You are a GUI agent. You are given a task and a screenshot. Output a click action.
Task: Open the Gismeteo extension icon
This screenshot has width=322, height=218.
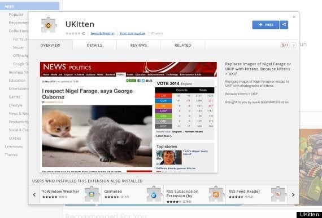tap(154, 194)
